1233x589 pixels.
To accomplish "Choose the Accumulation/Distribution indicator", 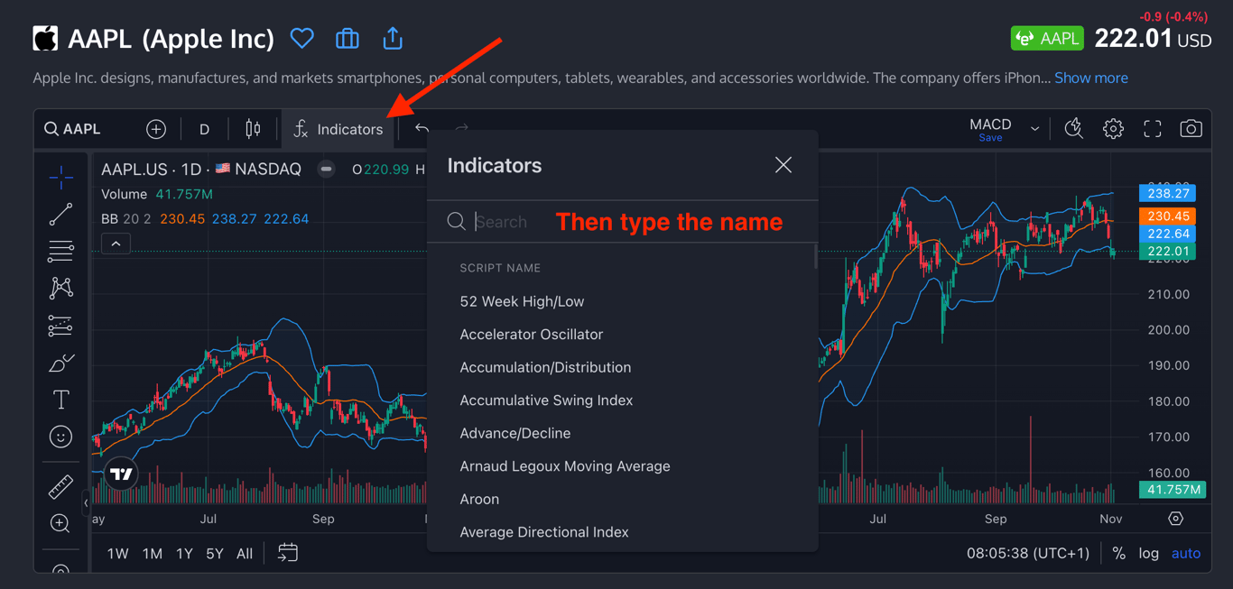I will click(545, 367).
